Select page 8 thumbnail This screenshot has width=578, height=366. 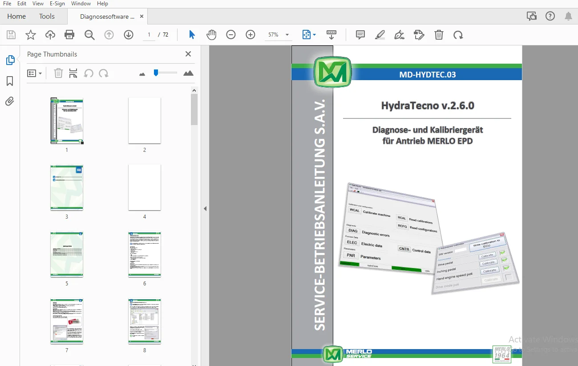click(x=145, y=321)
